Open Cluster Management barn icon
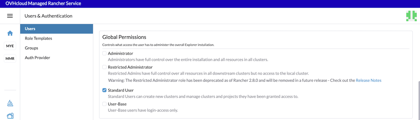The image size is (420, 120). click(x=10, y=116)
